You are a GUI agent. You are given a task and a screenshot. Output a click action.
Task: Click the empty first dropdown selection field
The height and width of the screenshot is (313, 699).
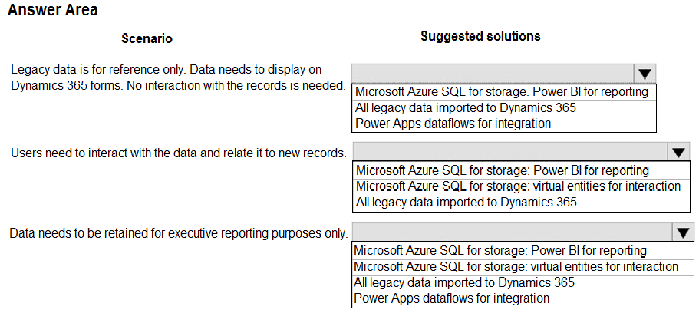[x=493, y=74]
